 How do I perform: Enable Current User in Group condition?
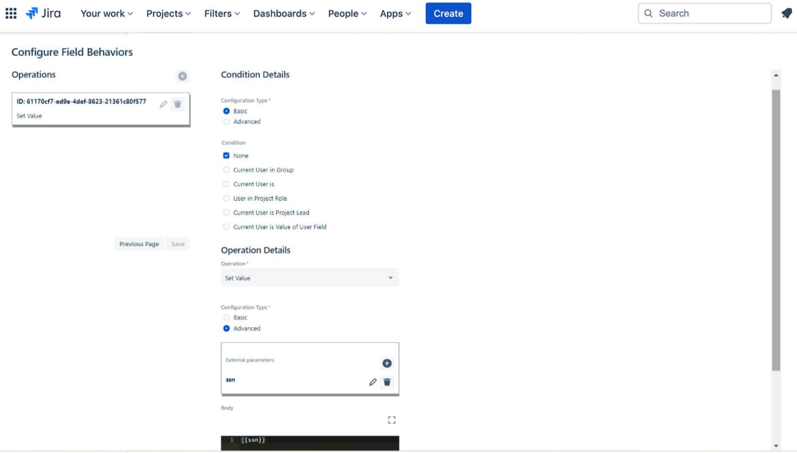tap(226, 170)
